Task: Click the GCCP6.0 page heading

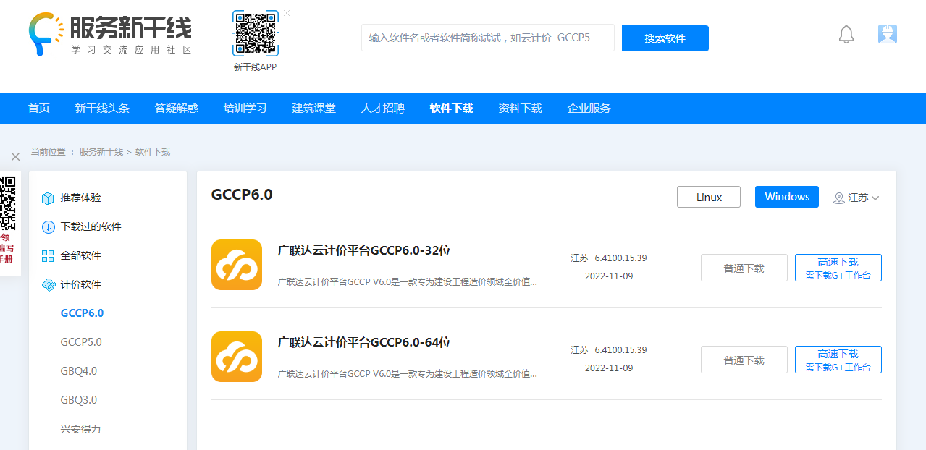Action: (242, 194)
